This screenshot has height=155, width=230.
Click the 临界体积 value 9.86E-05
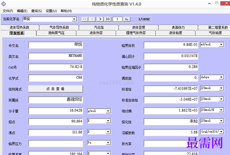click(171, 45)
